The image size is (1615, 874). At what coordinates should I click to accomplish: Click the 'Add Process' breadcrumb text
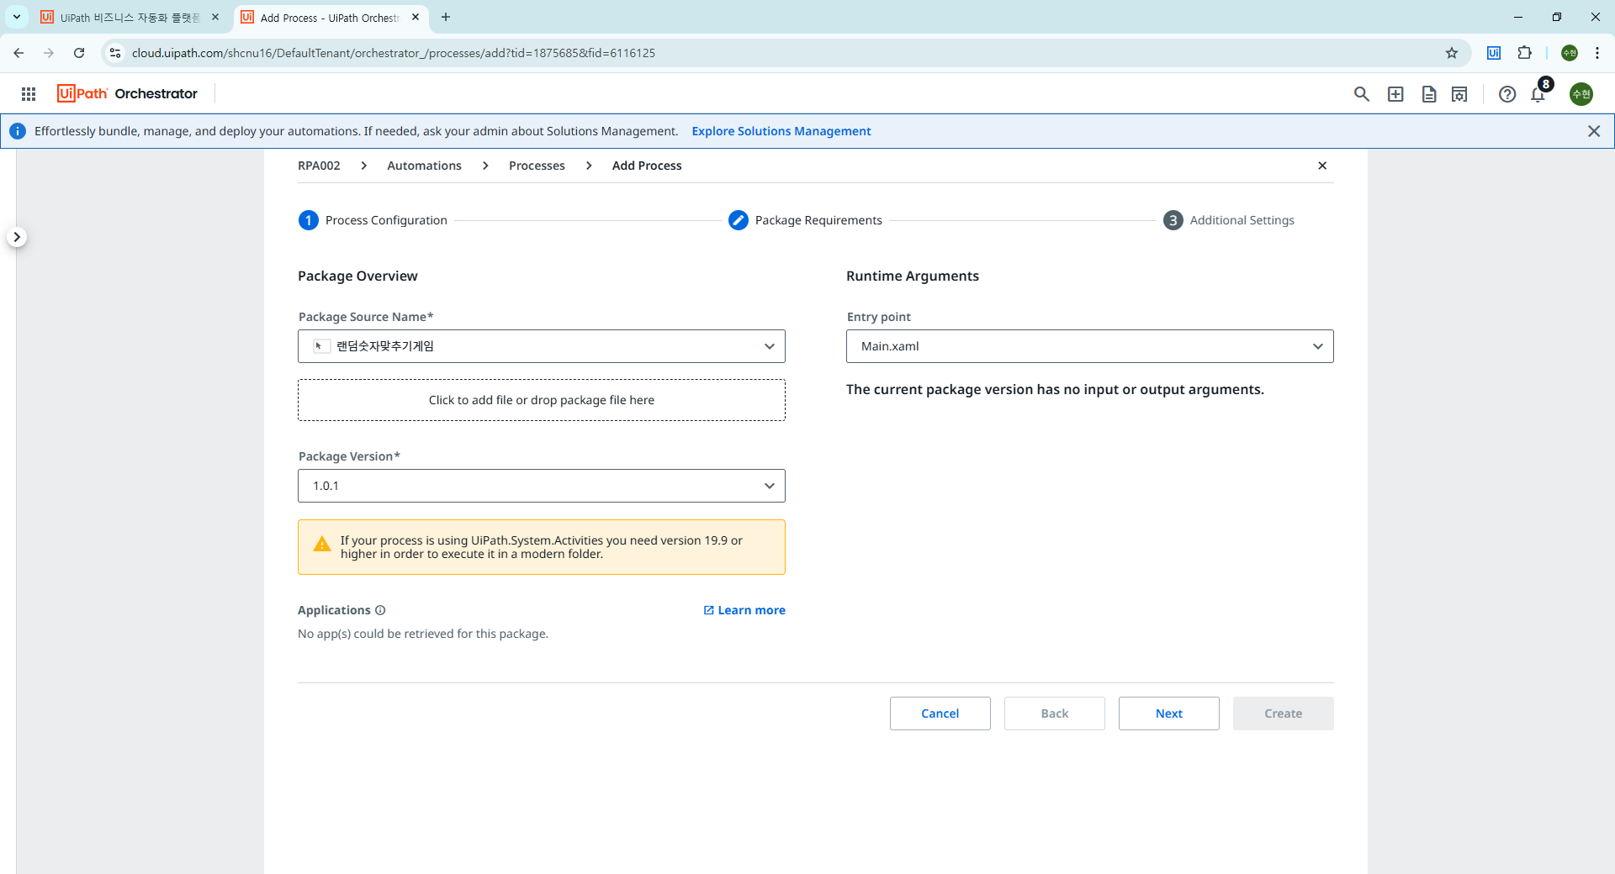[647, 166]
